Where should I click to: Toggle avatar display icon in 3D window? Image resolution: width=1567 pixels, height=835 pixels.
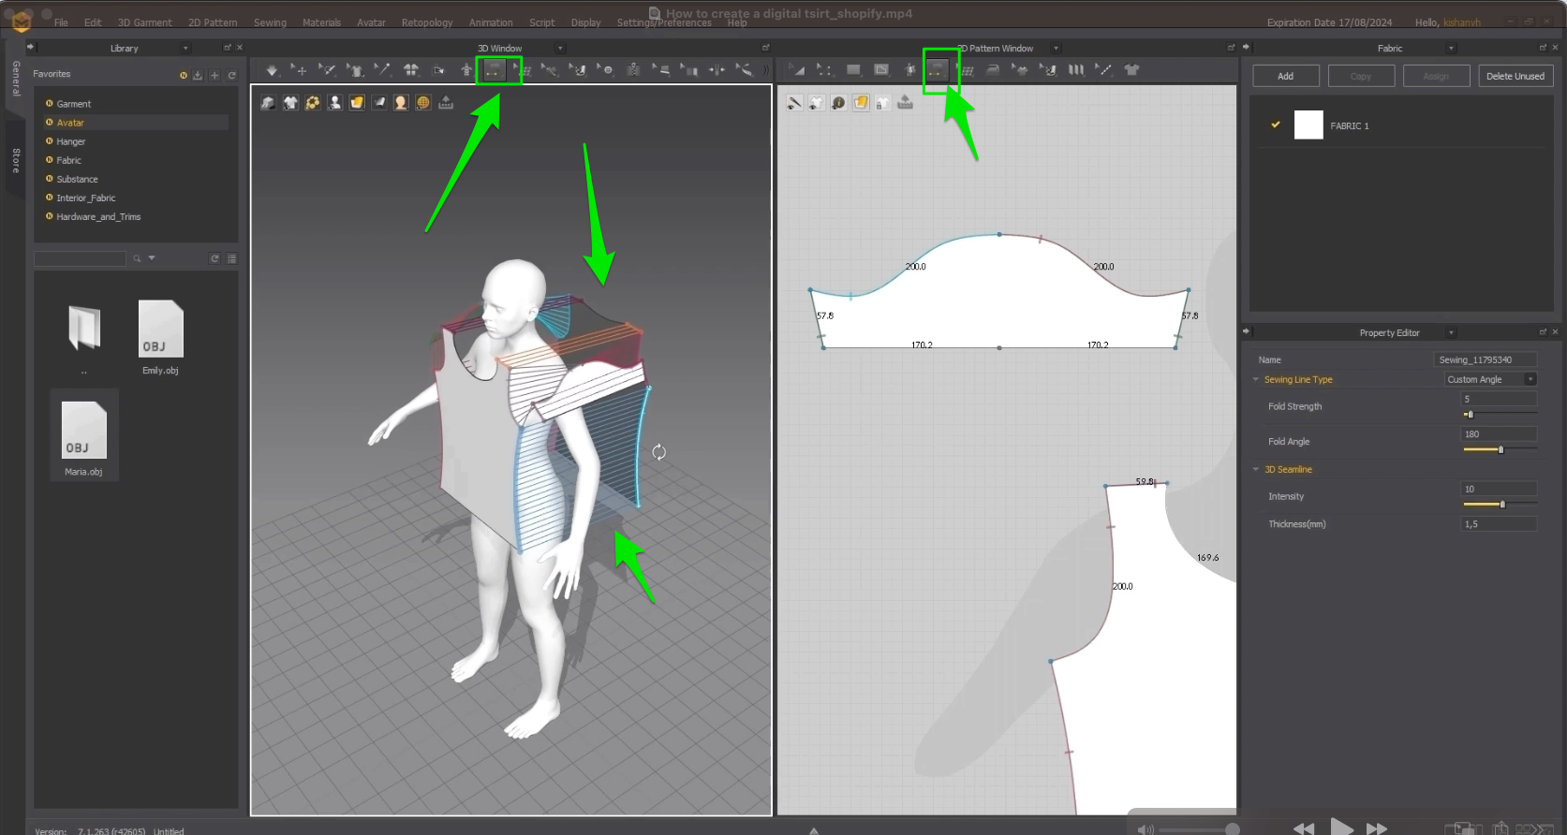(x=334, y=103)
